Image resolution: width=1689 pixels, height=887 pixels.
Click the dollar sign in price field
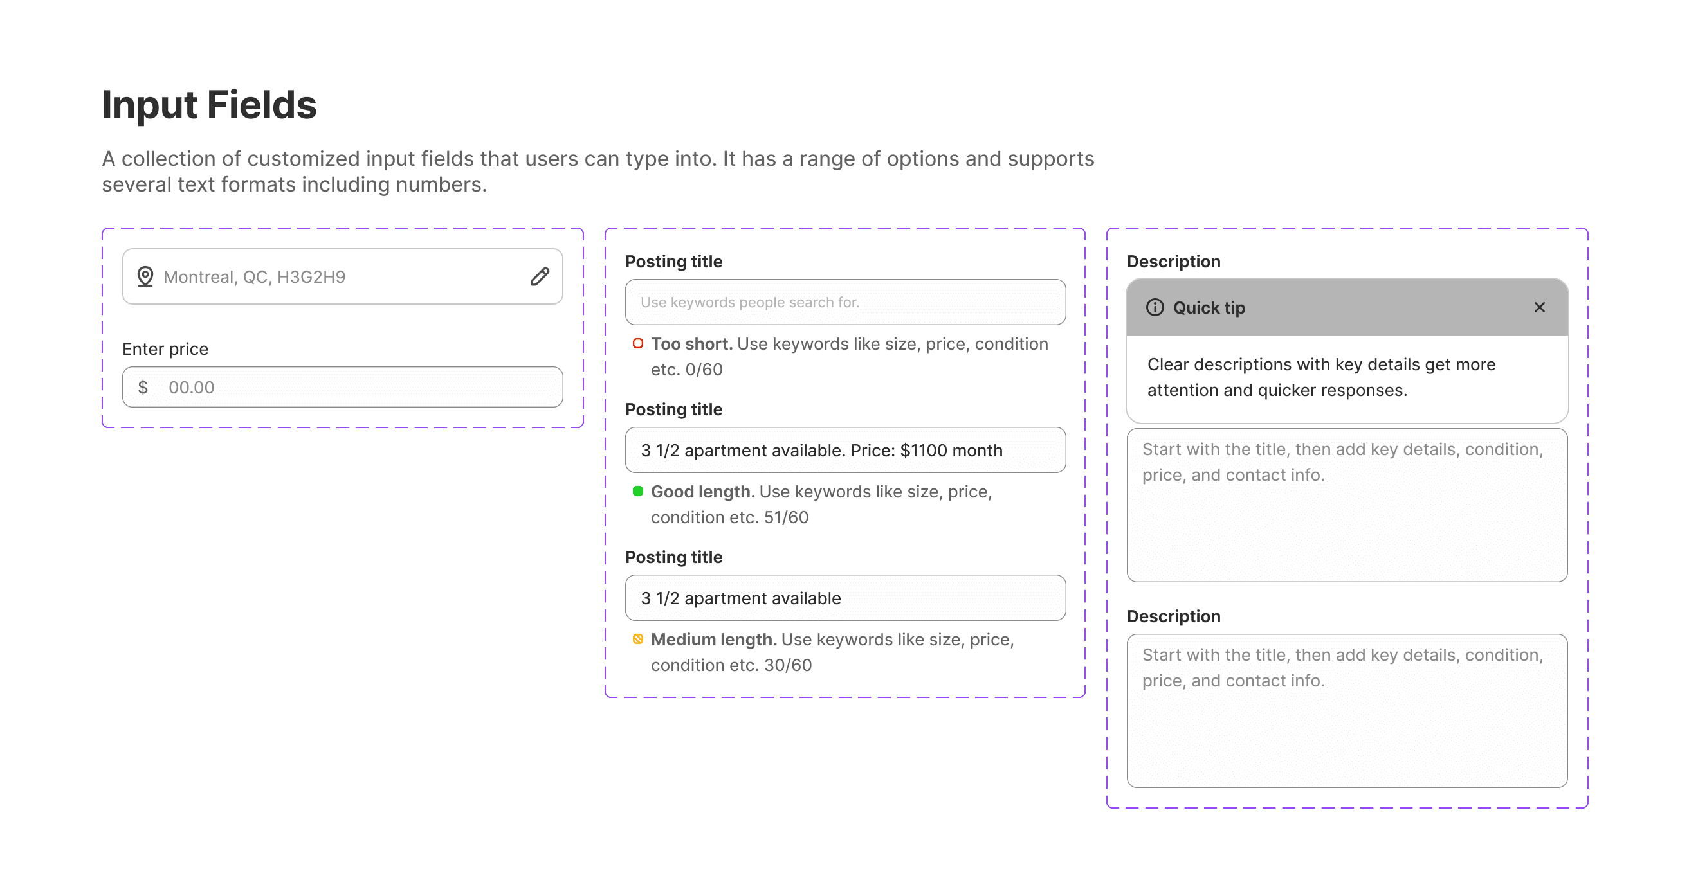tap(143, 387)
